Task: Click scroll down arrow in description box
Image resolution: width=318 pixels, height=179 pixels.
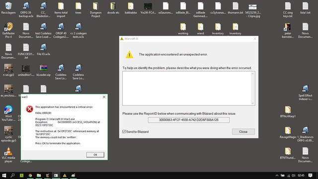Action: pyautogui.click(x=253, y=103)
